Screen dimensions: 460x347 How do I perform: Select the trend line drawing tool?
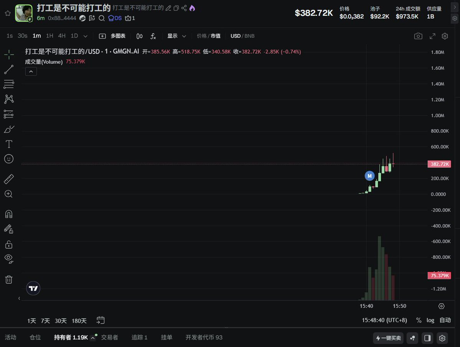coord(9,69)
